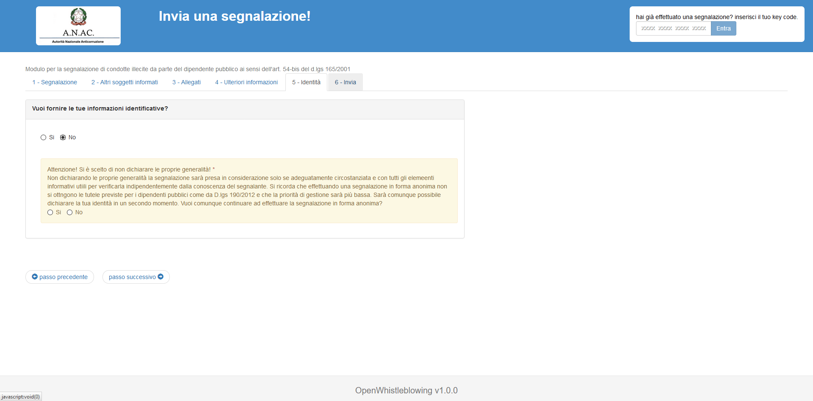Viewport: 813px width, 401px height.
Task: Switch to 2 - Altri soggetti informati tab
Action: 124,82
